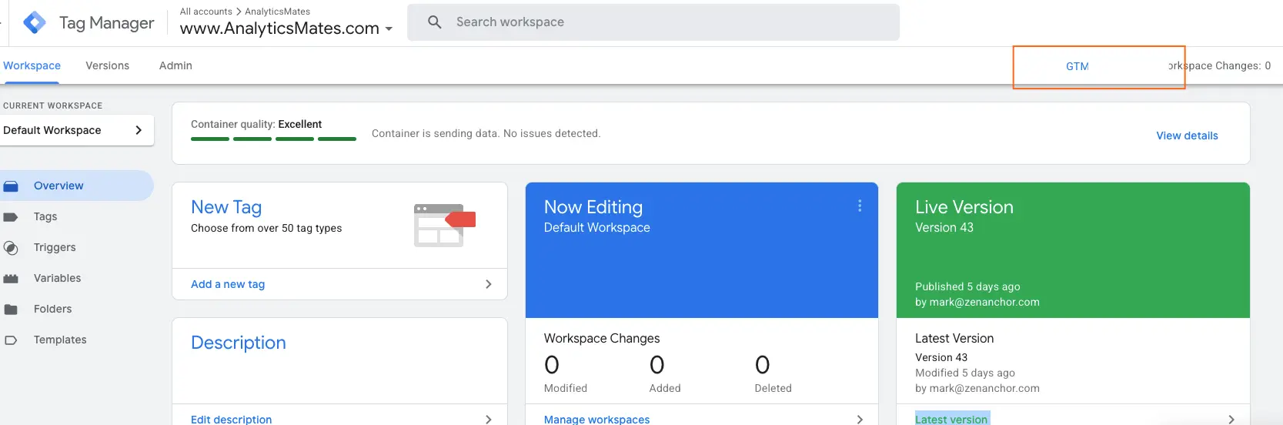Click the AnalyticsMates breadcrumb
The image size is (1283, 425).
277,12
